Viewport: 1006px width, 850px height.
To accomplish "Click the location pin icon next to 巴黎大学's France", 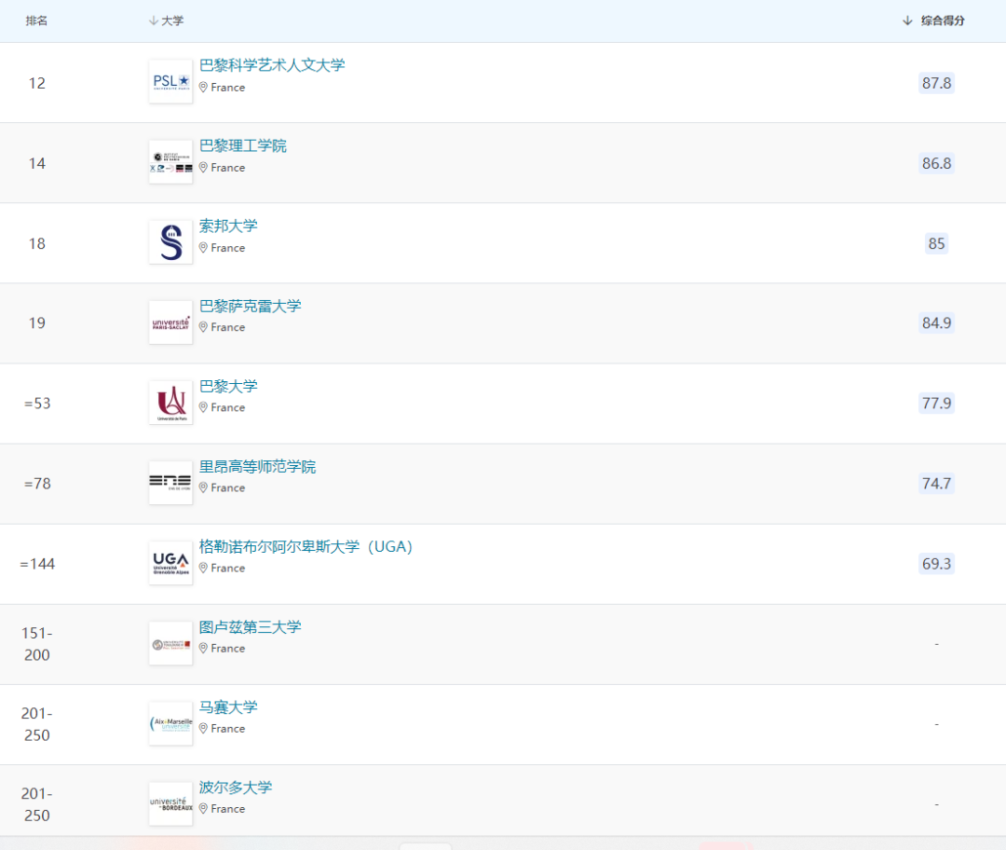I will point(202,407).
